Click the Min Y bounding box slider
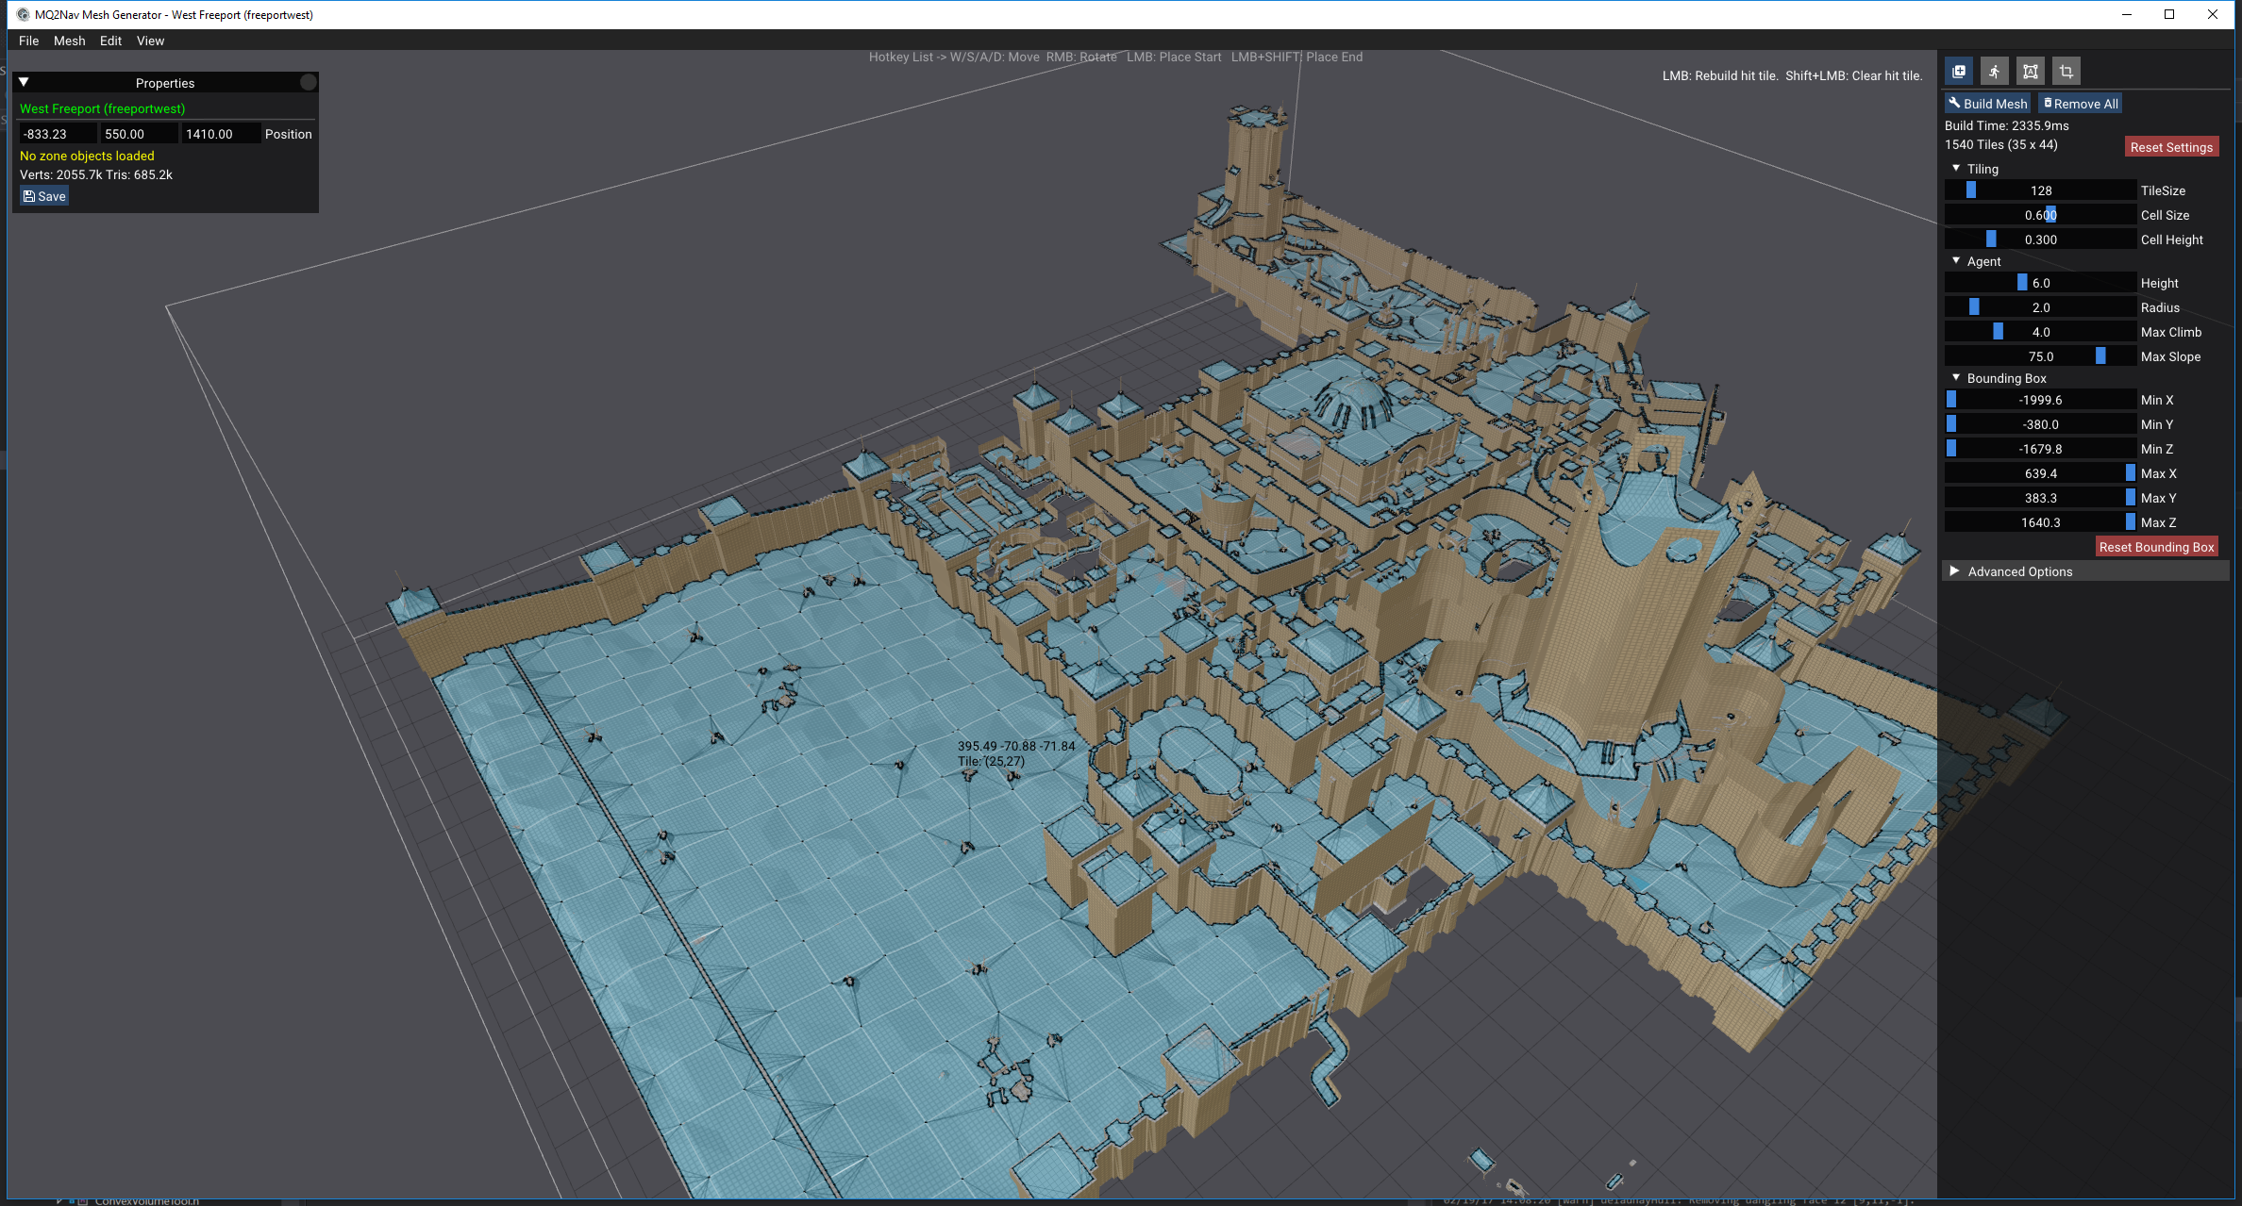The height and width of the screenshot is (1206, 2242). (x=2040, y=424)
